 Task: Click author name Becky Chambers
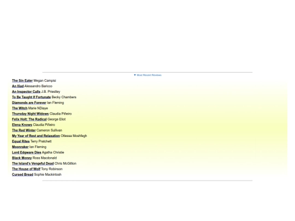coord(64,97)
